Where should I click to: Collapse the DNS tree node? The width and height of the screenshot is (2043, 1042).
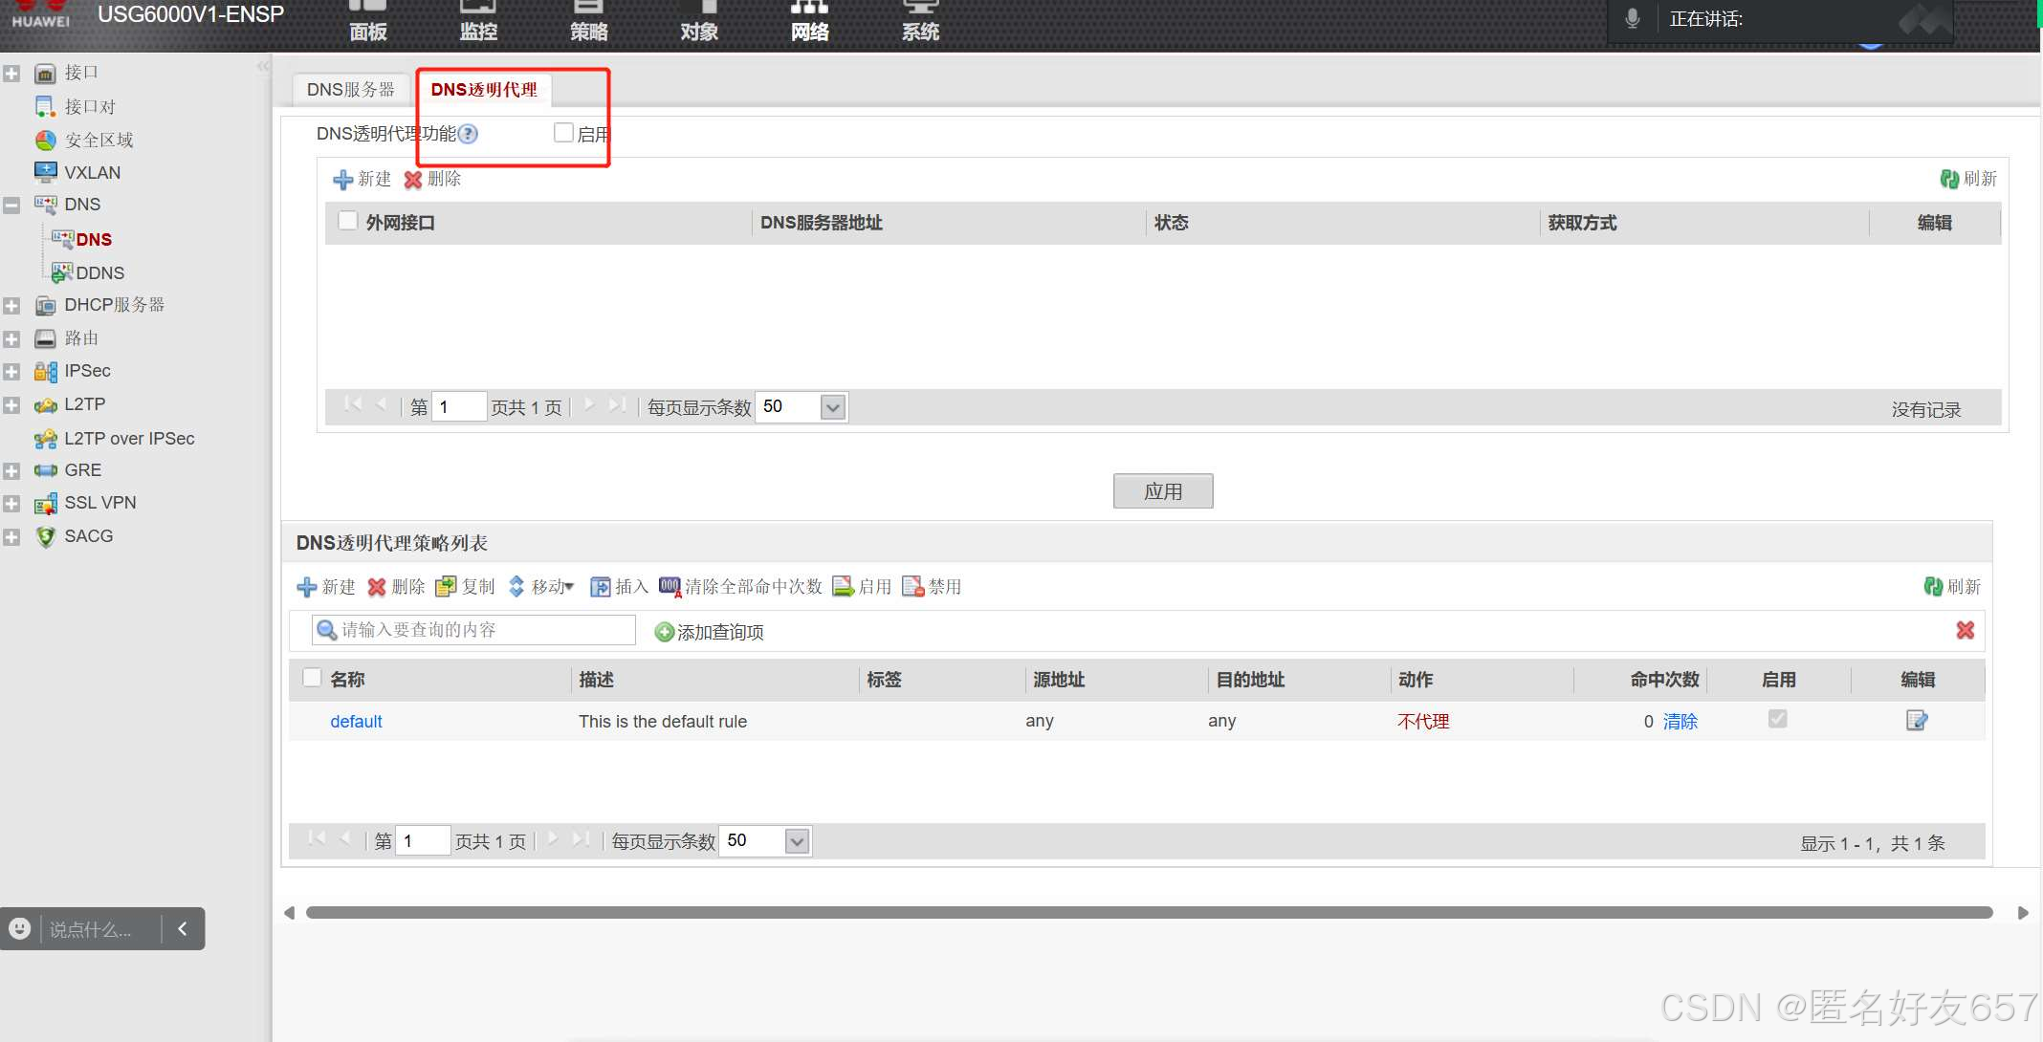(11, 205)
